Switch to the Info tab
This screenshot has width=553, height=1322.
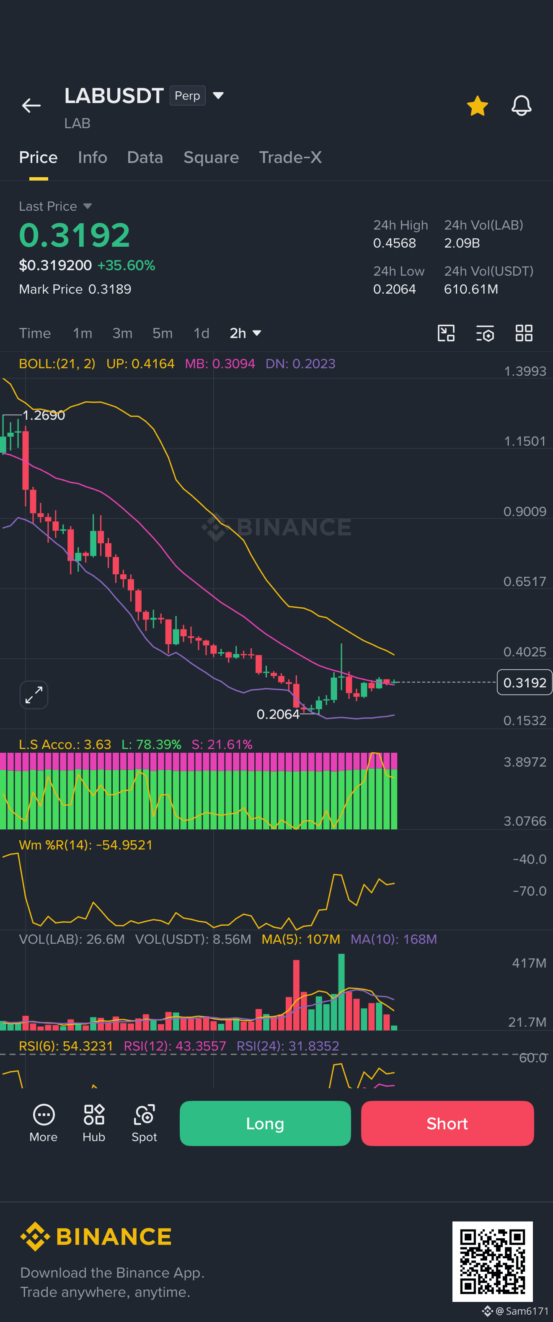click(x=93, y=158)
